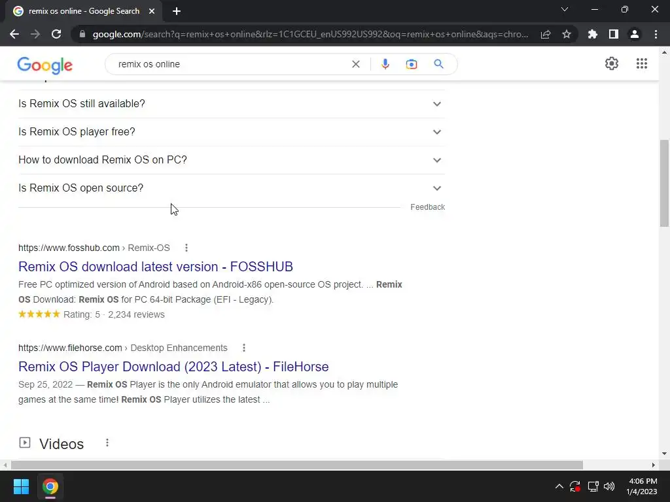Share this page icon in address bar
The image size is (670, 502).
(546, 34)
